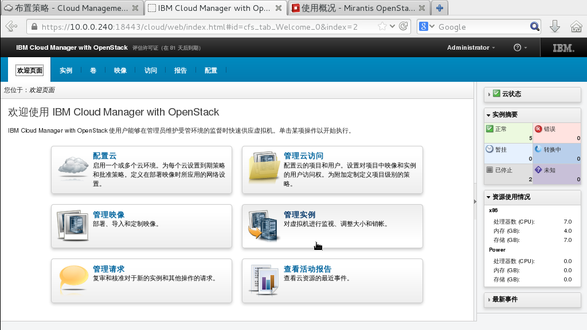Open the Administrator user dropdown
This screenshot has width=587, height=330.
[471, 47]
